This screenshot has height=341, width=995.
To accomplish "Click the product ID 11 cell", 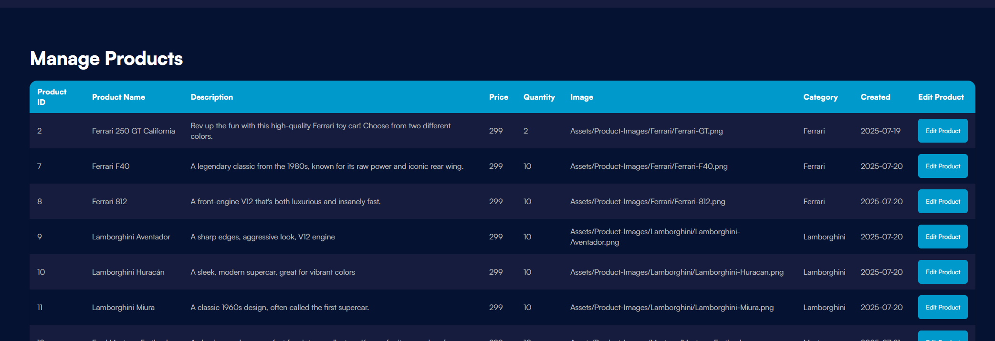I will (x=40, y=307).
